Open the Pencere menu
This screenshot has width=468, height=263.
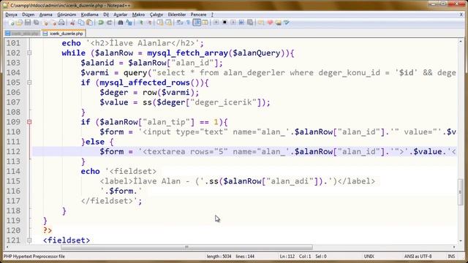coord(198,15)
